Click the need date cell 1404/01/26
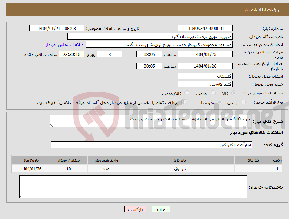The width and height of the screenshot is (289, 219). click(31, 169)
